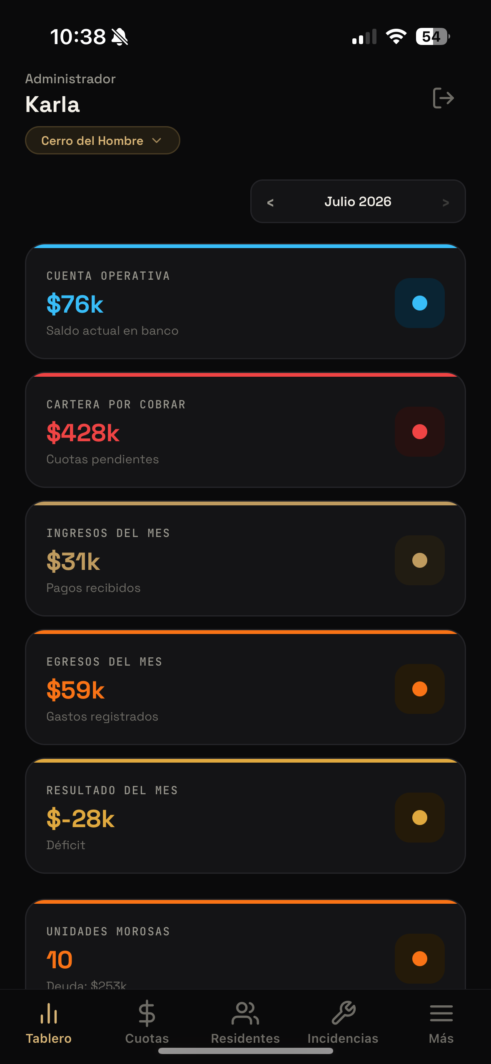Click the blue Cuenta Operativa dot icon
Screen dimensions: 491x1064
419,303
